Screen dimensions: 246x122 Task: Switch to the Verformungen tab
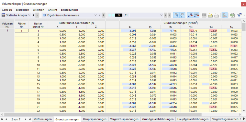tap(43, 119)
